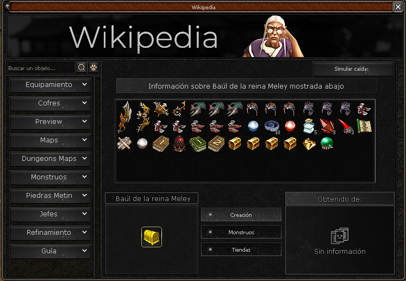This screenshot has height=281, width=406.
Task: Select the green book numbered 1
Action: point(198,143)
